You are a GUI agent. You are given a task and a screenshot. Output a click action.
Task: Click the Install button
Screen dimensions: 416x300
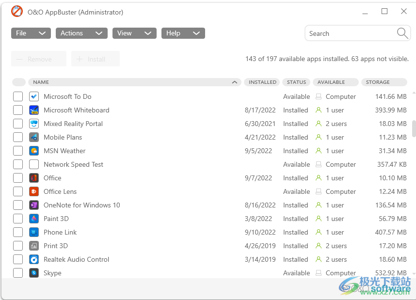[96, 59]
